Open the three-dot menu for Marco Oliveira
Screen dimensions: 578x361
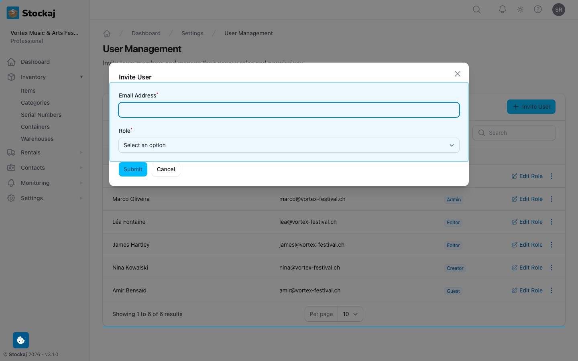[x=552, y=199]
